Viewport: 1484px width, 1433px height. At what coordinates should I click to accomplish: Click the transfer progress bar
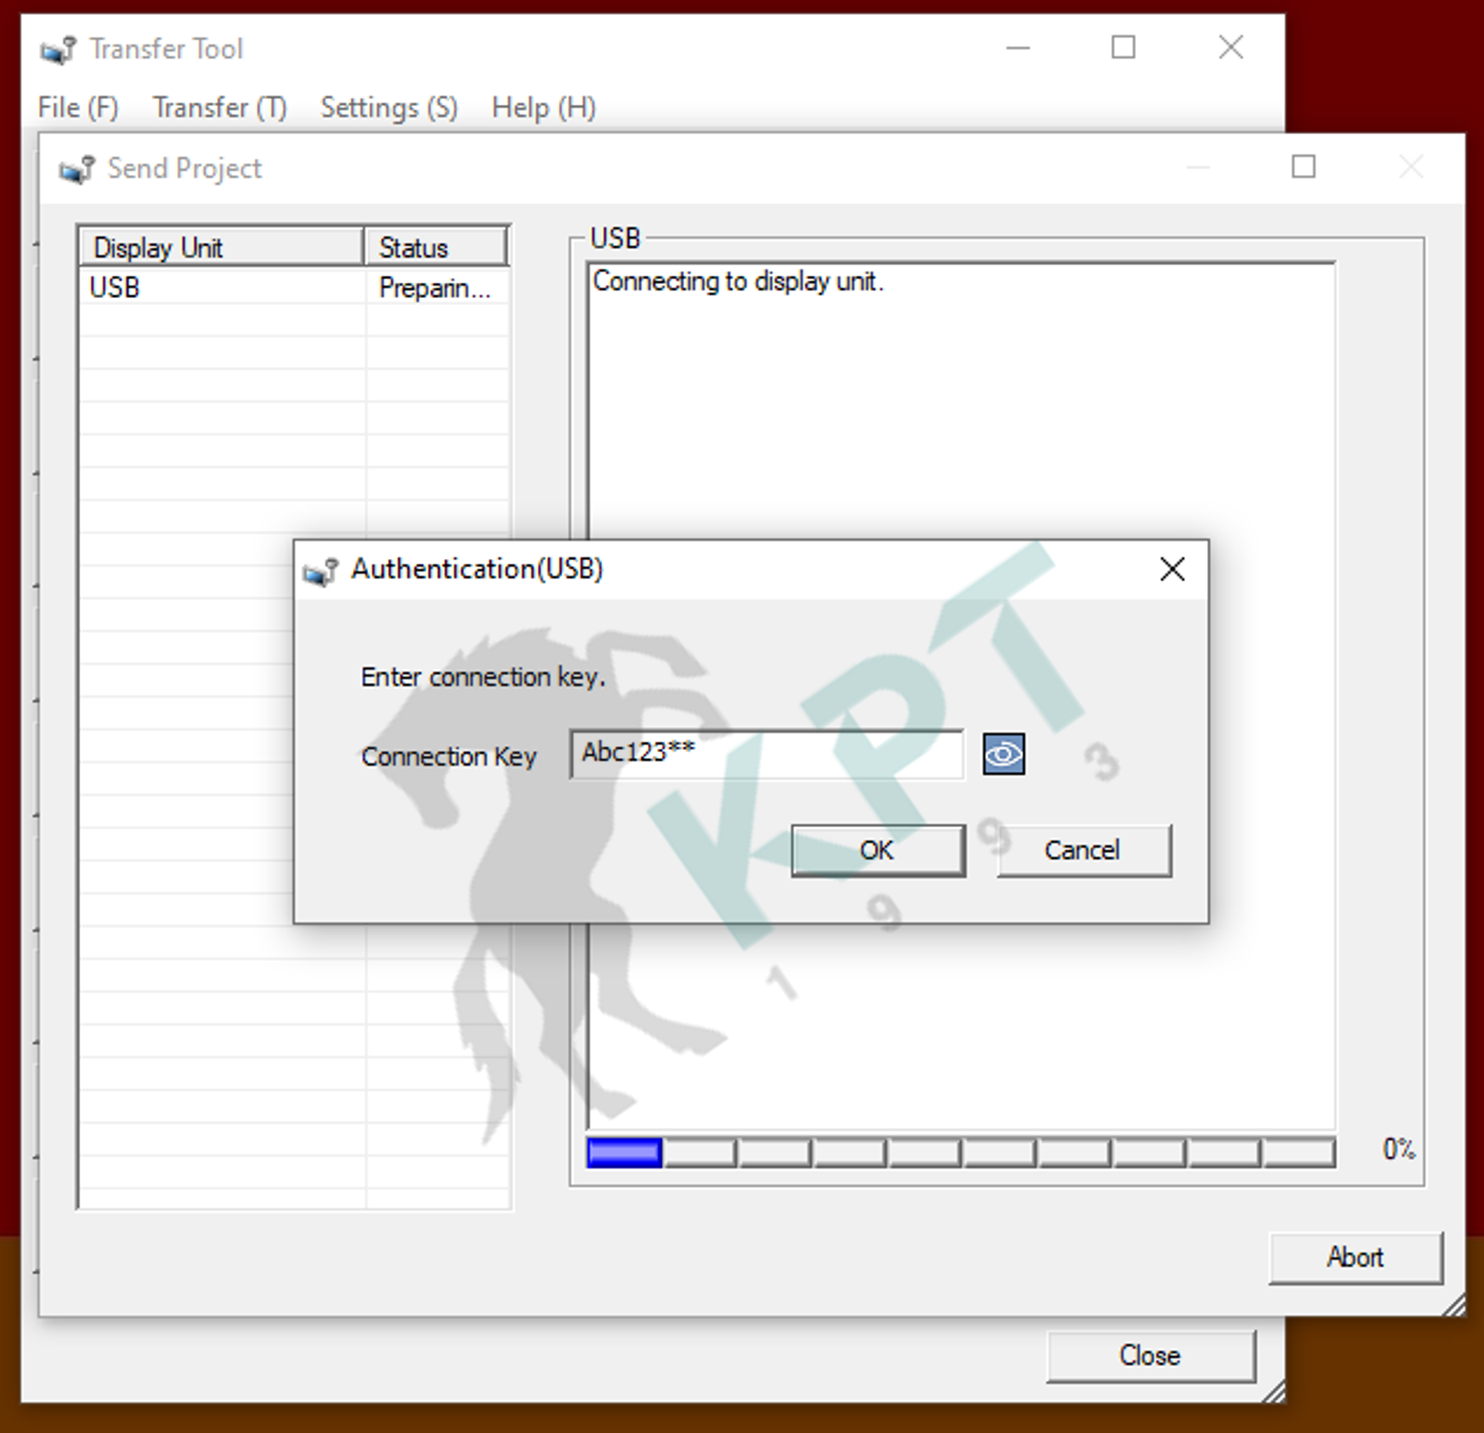[x=961, y=1153]
